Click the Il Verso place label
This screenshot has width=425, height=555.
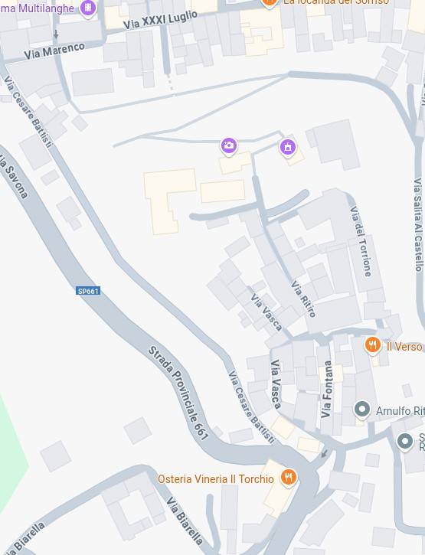pyautogui.click(x=404, y=346)
